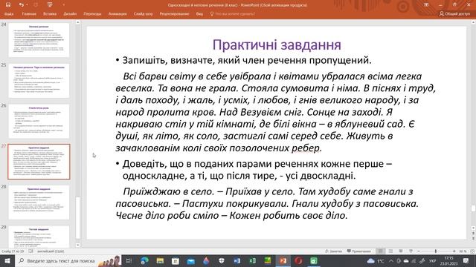Open the Рецензирование tab
Image resolution: width=476 pixels, height=267 pixels.
174,14
